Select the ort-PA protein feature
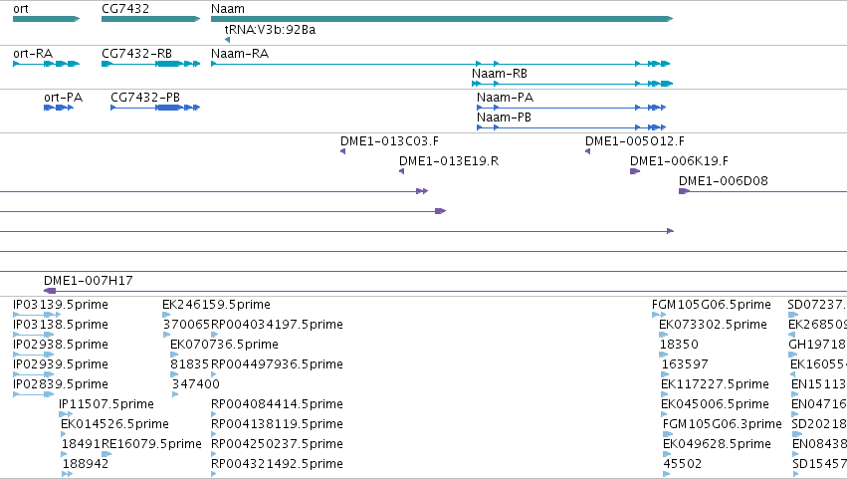847x479 pixels. [x=59, y=108]
